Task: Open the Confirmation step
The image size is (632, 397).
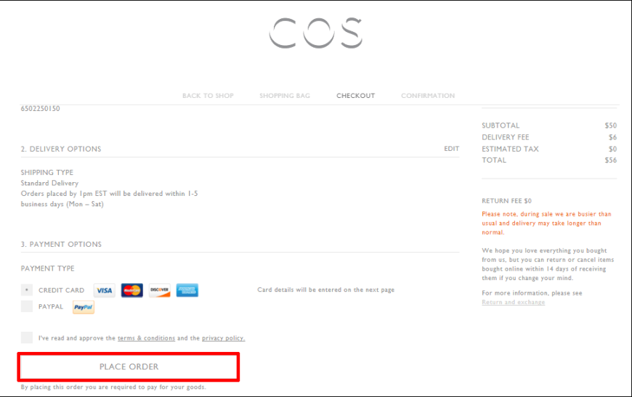Action: coord(428,96)
